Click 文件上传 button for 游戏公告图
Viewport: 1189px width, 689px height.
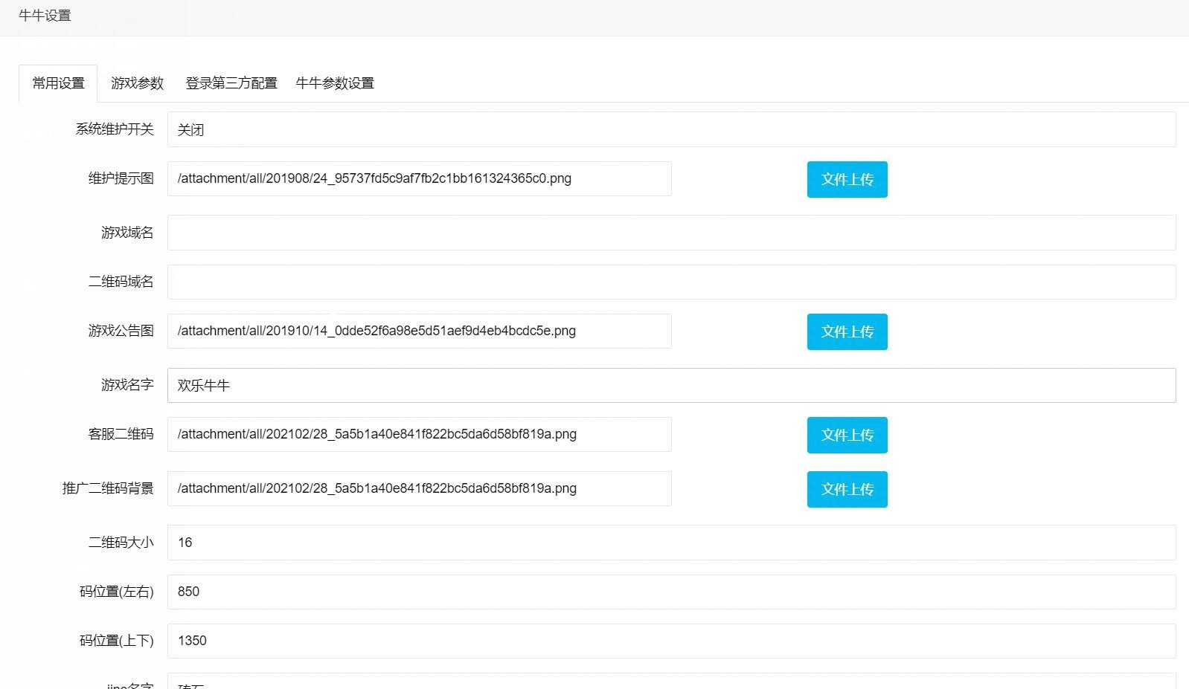tap(847, 331)
